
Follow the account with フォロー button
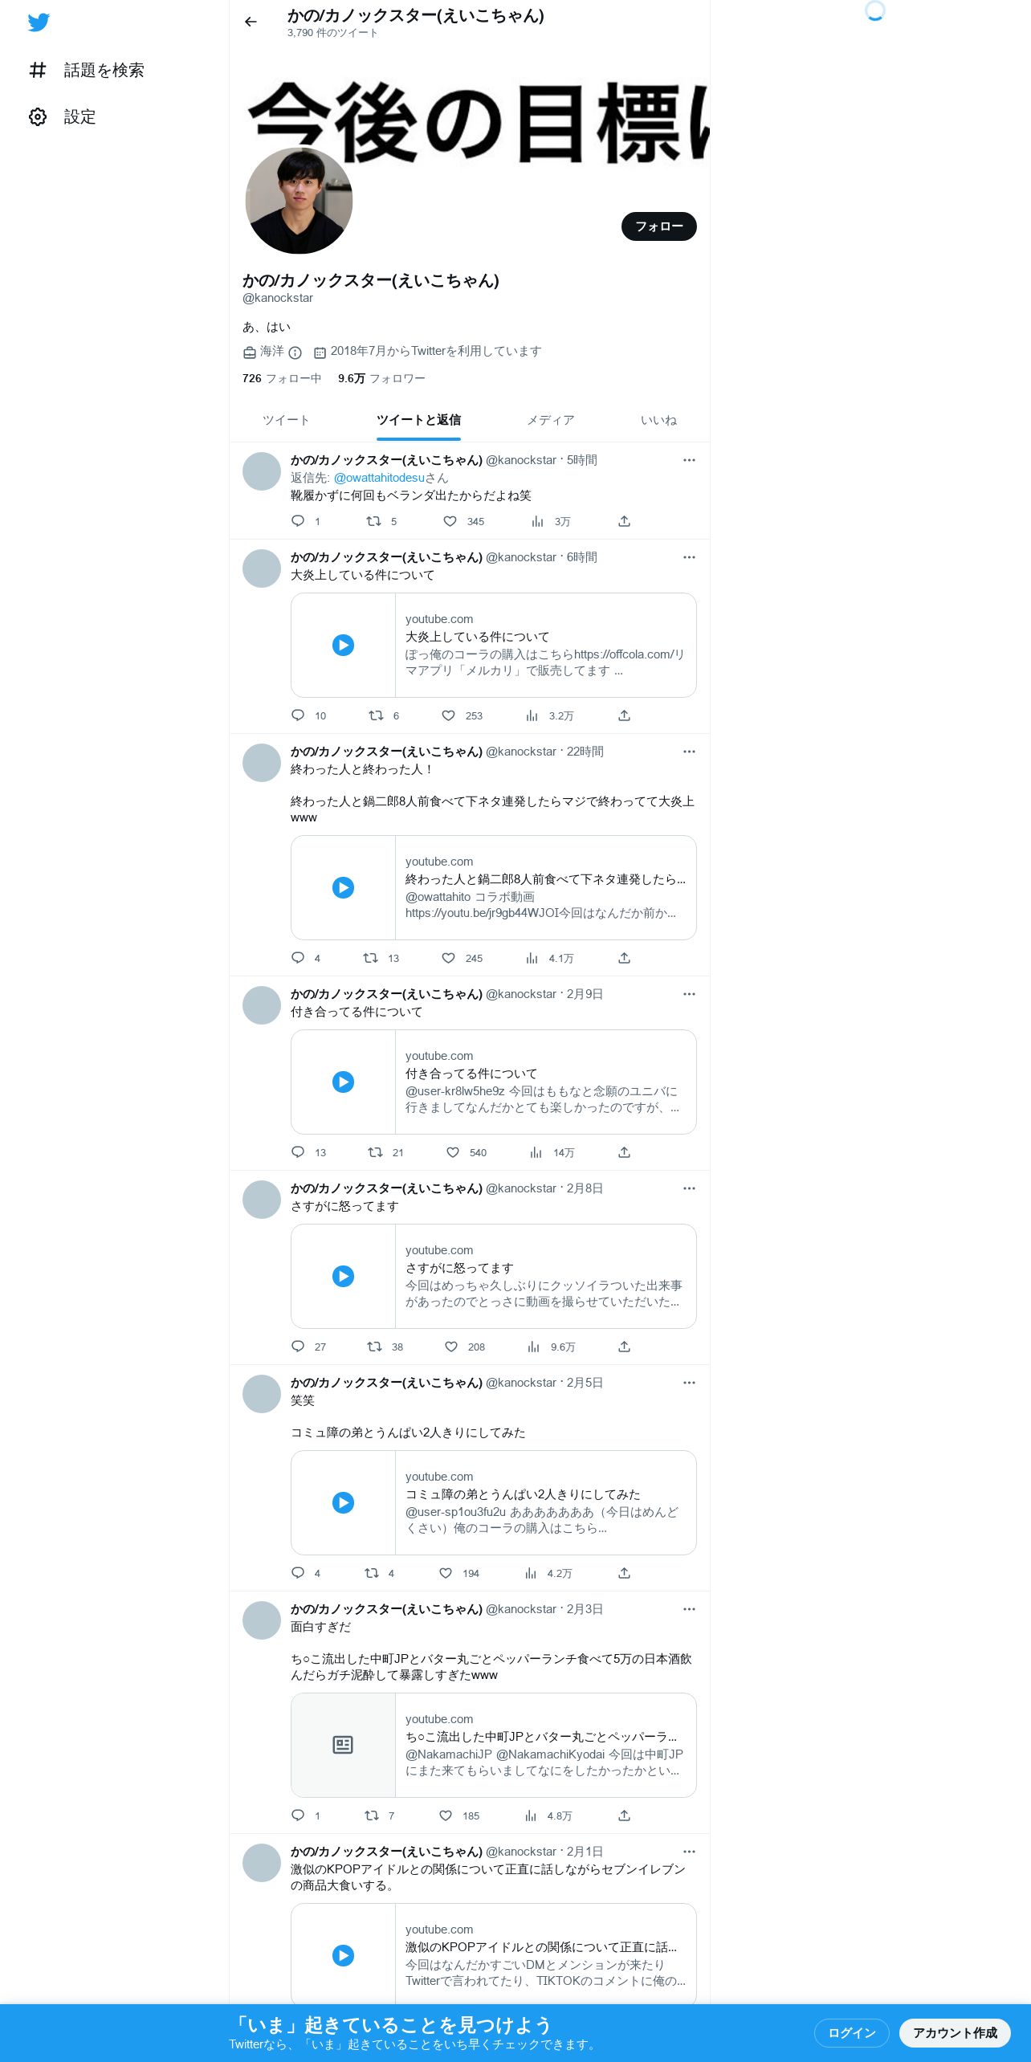pos(659,226)
